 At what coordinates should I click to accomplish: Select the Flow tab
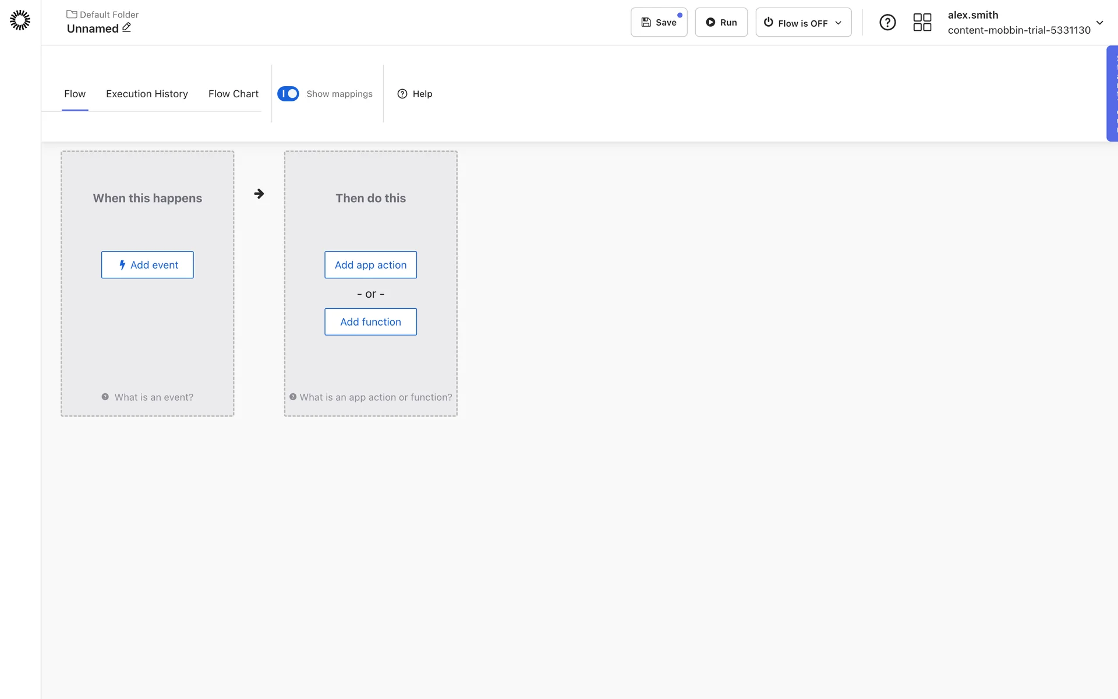[x=75, y=94]
